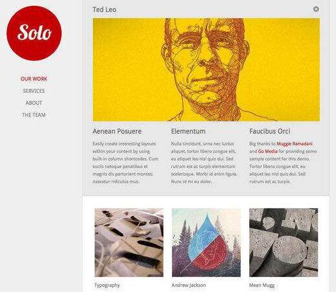Follow the Muggie Ramadani link

pos(294,143)
